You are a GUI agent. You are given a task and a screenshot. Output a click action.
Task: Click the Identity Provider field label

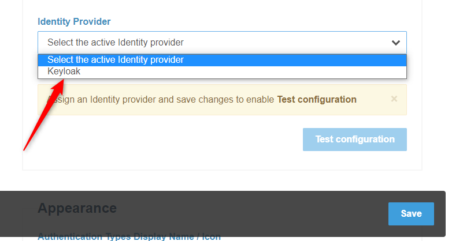pyautogui.click(x=74, y=21)
